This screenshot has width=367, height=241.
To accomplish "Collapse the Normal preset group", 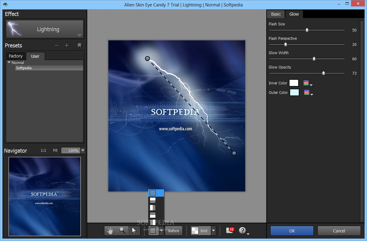I will pos(9,62).
